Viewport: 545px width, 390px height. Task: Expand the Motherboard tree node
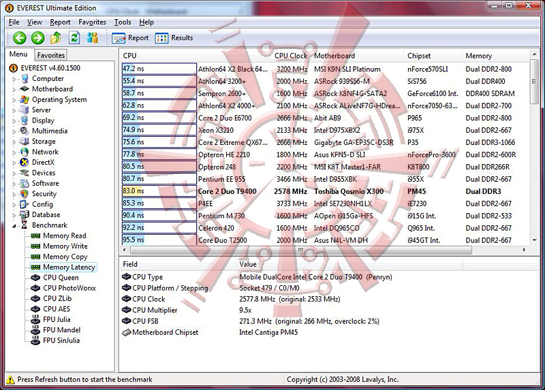coord(14,90)
